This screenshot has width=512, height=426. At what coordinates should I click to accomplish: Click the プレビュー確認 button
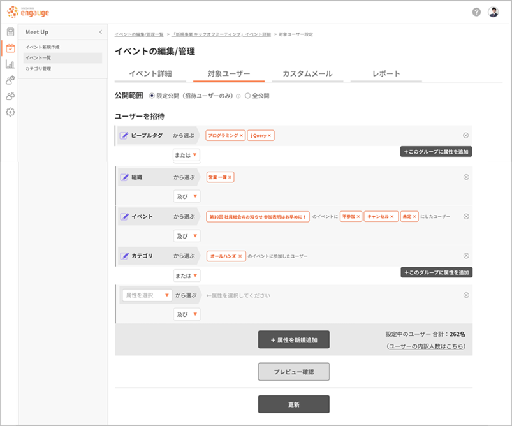tap(293, 371)
